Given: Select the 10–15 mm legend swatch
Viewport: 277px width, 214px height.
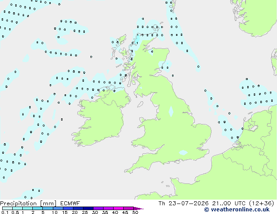Looking at the screenshot, I should click(x=58, y=208).
